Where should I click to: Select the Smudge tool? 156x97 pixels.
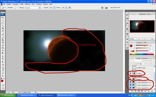click(3, 50)
